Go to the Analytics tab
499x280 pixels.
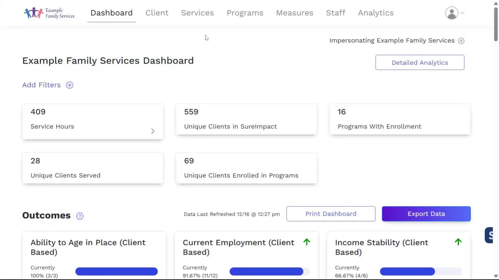point(376,13)
